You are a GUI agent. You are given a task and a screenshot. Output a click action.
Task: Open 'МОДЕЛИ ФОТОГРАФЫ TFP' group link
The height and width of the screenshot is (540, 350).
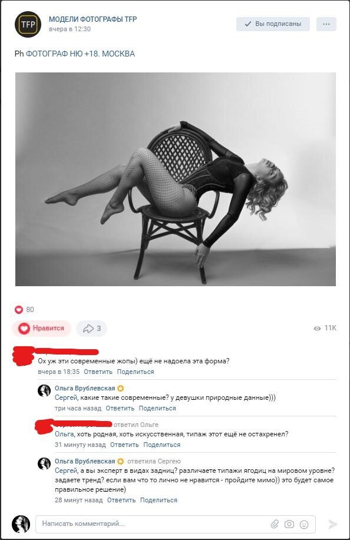coord(93,19)
